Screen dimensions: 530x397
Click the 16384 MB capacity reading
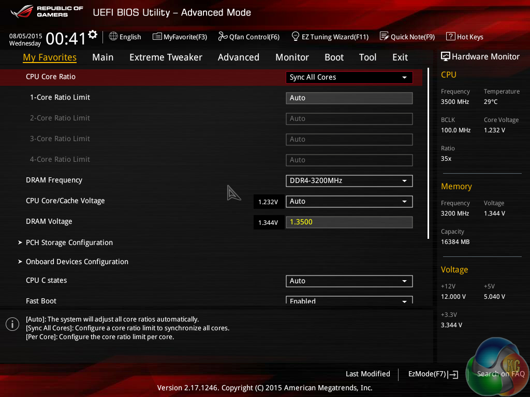coord(455,242)
